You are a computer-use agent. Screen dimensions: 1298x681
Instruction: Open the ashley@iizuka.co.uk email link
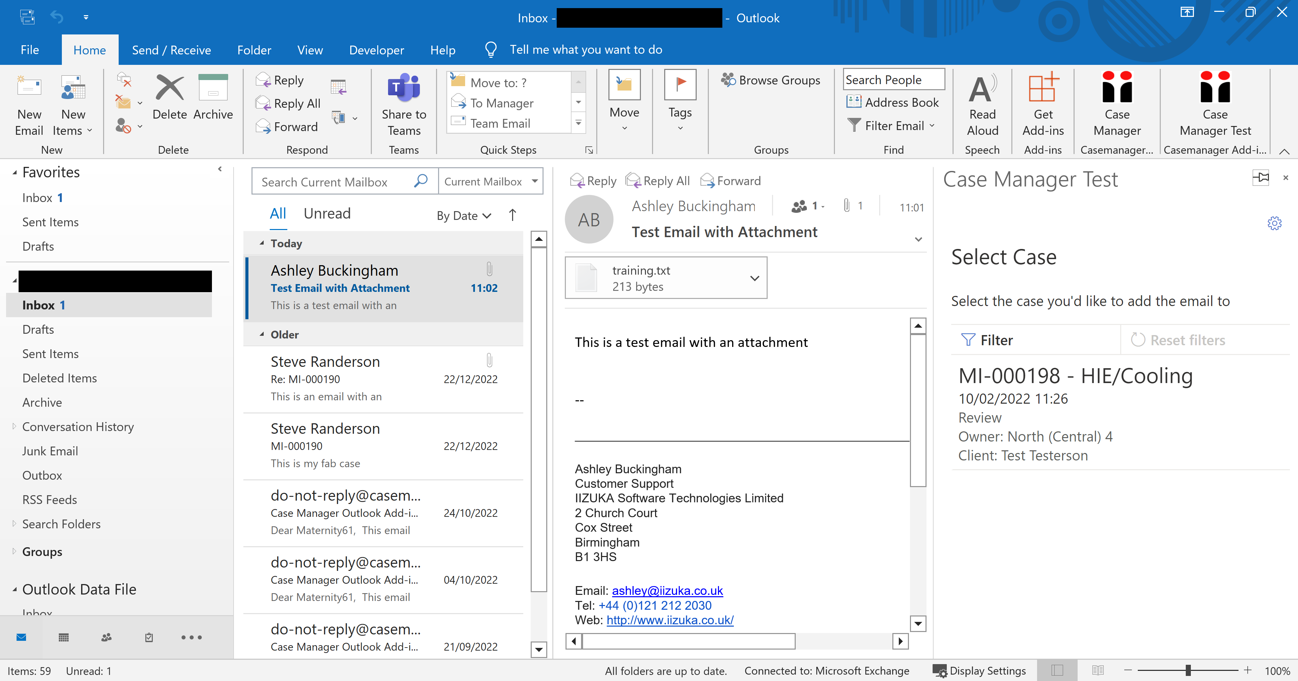[667, 590]
